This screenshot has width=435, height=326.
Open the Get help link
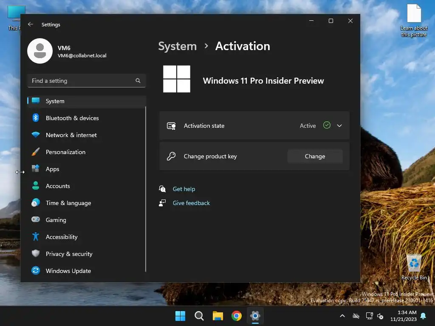(x=184, y=189)
